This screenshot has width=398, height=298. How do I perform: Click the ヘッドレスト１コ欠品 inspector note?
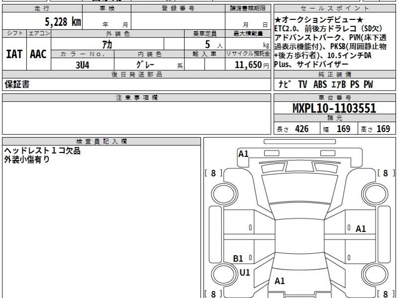[42, 151]
